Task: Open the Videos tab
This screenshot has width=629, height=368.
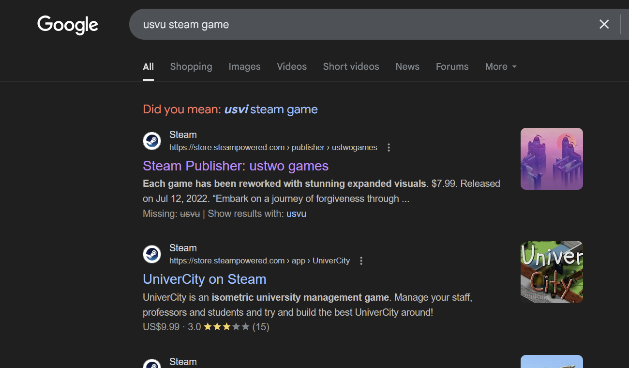Action: [x=292, y=67]
